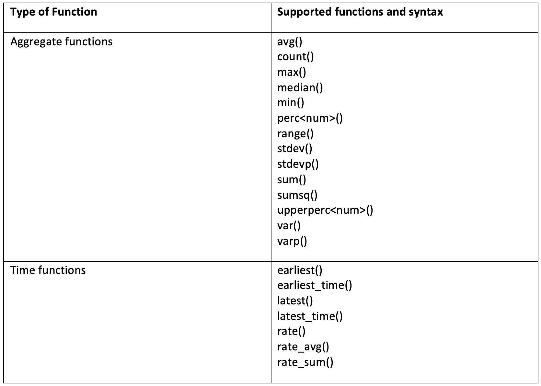Click the latest_time() function text
The image size is (541, 386).
[x=310, y=316]
